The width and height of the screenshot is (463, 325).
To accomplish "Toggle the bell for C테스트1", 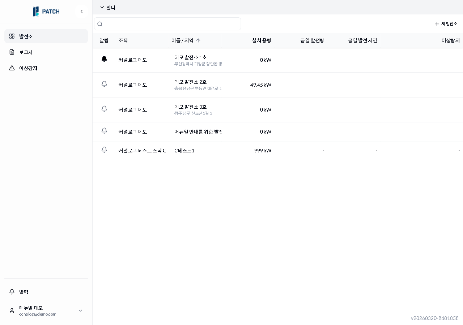I will point(104,149).
